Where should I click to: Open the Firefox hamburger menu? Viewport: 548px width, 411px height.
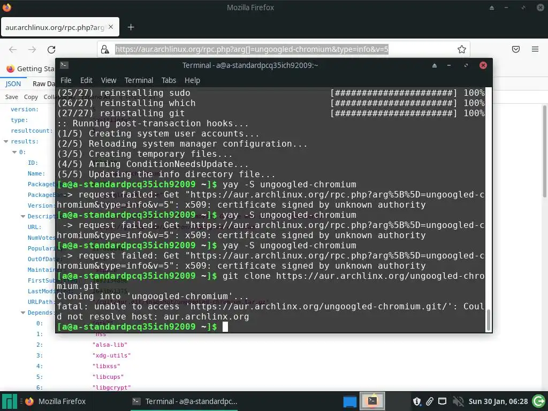point(535,49)
